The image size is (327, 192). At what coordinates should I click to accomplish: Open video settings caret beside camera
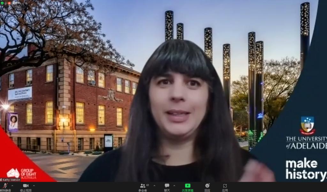click(x=34, y=185)
